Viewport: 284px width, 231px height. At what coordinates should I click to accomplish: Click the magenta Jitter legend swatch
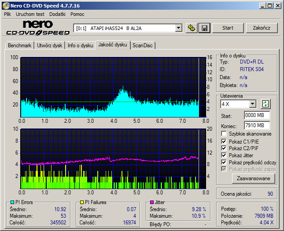point(152,202)
